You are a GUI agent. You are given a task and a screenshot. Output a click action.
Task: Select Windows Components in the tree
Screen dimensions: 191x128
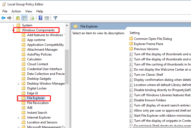click(x=38, y=30)
